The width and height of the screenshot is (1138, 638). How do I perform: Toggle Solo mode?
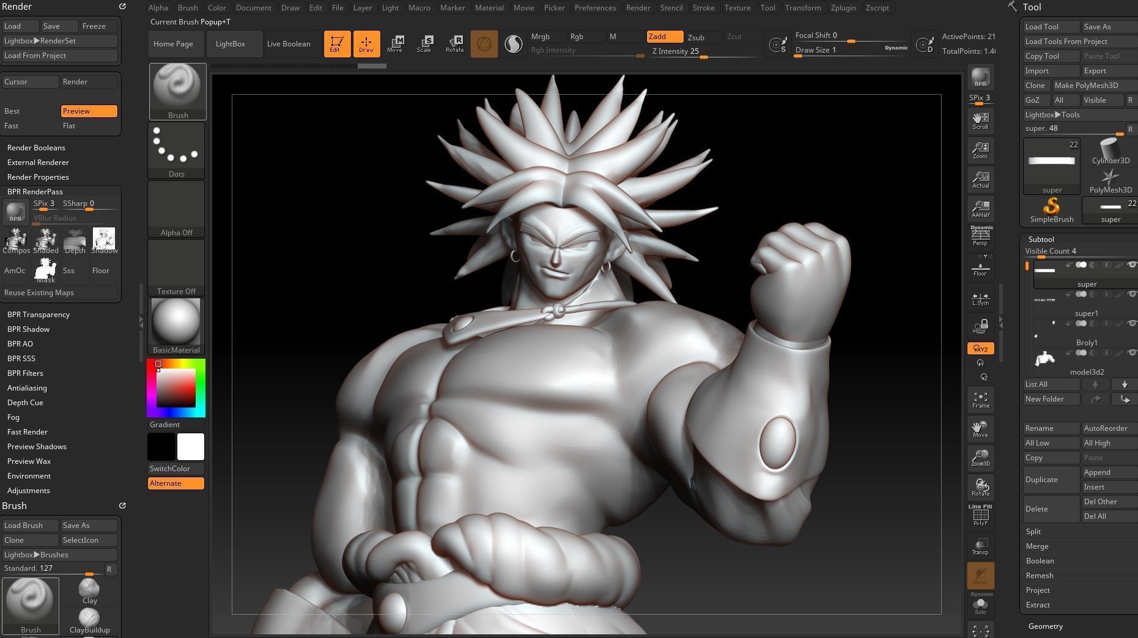pyautogui.click(x=980, y=604)
